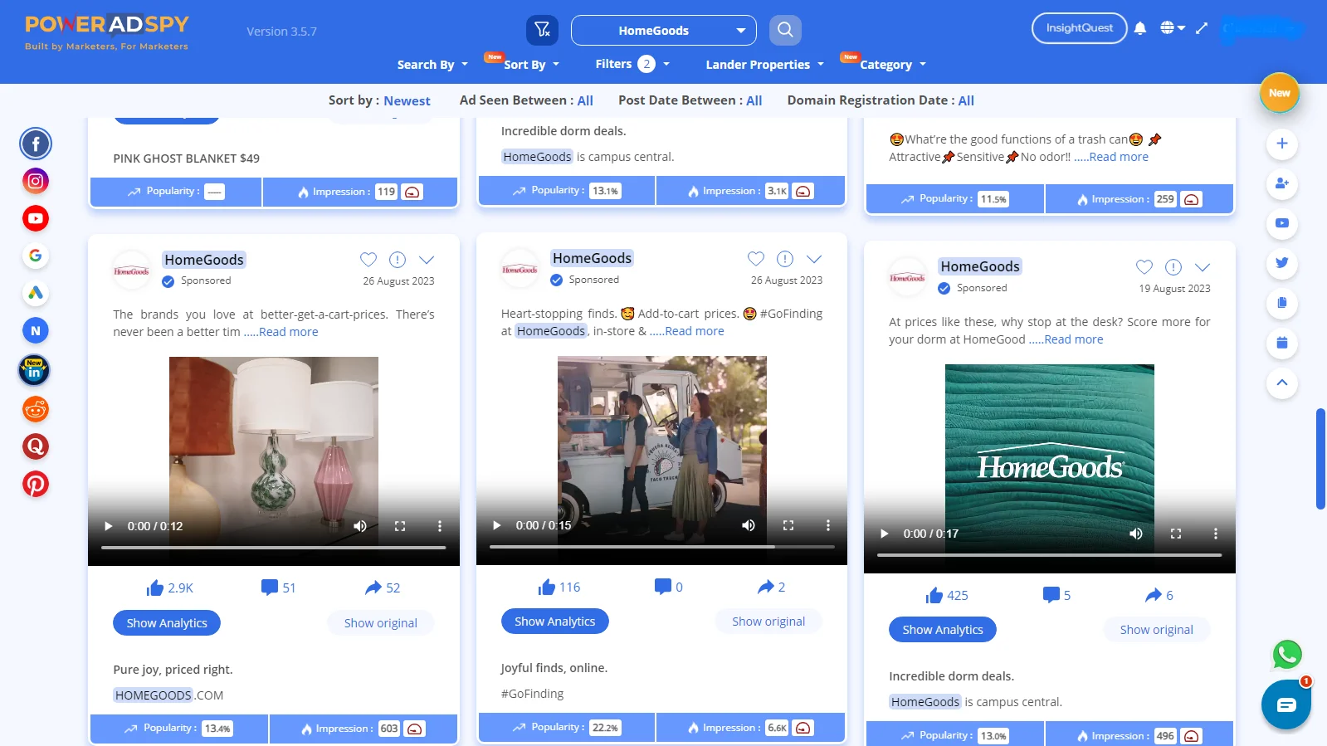Toggle fullscreen on the 0:12 lamp video
1327x746 pixels.
(400, 526)
